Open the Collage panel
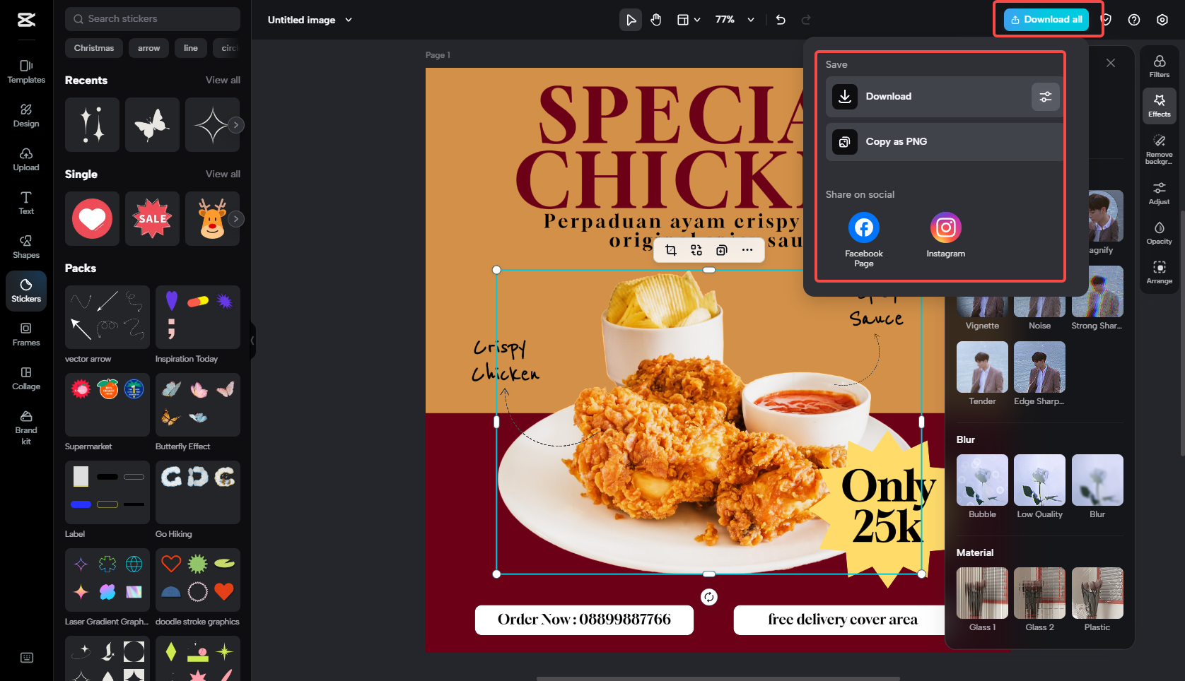This screenshot has height=681, width=1185. pyautogui.click(x=26, y=378)
